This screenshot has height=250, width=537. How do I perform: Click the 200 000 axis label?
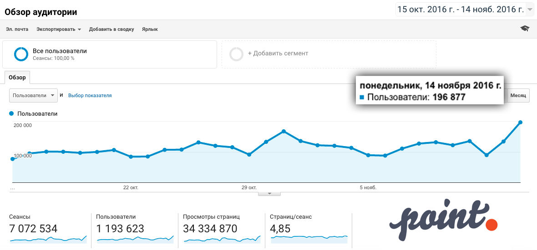23,125
